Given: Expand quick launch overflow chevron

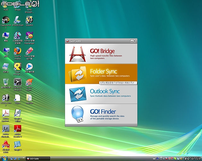Looking at the screenshot, I should [x=23, y=158].
